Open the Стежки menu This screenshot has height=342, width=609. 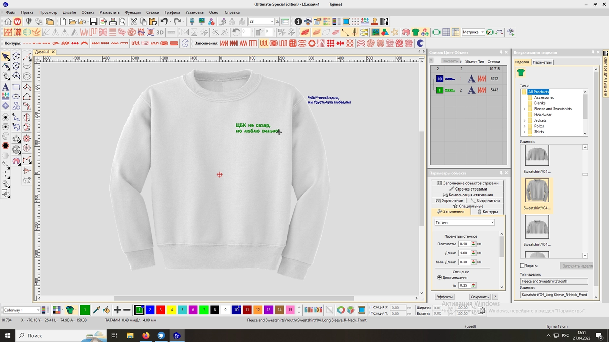pyautogui.click(x=152, y=12)
